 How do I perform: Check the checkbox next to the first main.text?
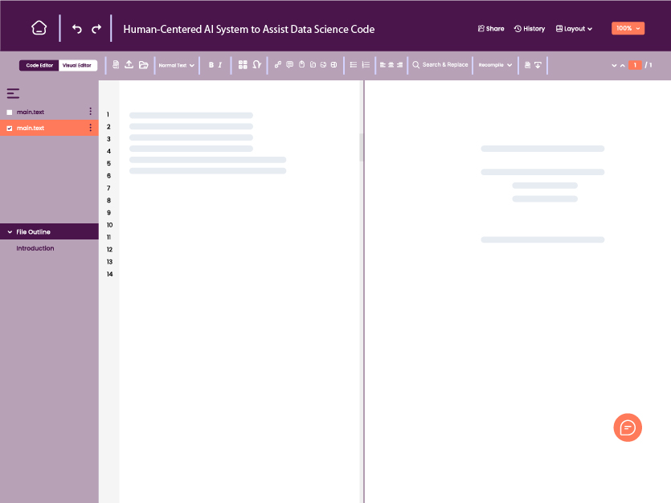click(x=9, y=112)
